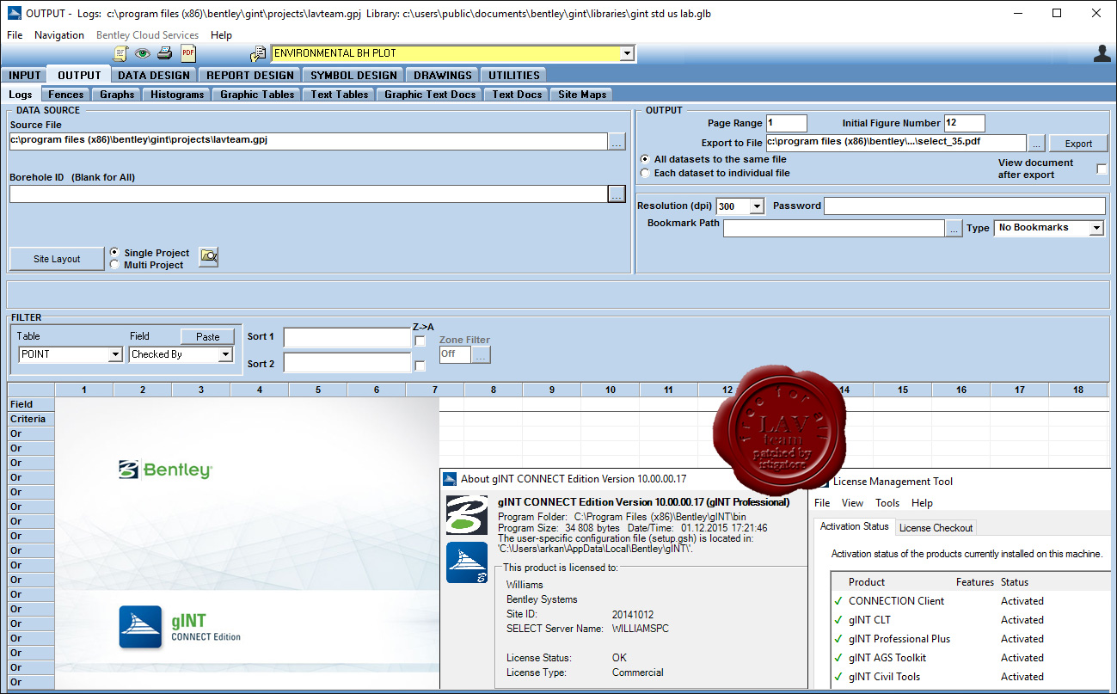
Task: Open the File menu in main window
Action: 15,35
